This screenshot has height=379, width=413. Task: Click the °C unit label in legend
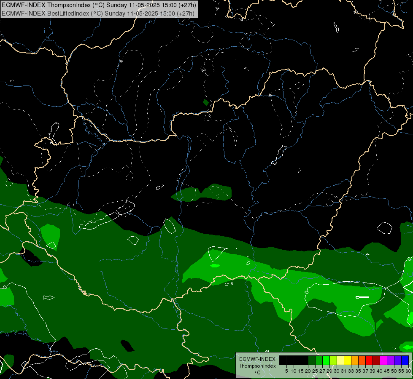(257, 373)
